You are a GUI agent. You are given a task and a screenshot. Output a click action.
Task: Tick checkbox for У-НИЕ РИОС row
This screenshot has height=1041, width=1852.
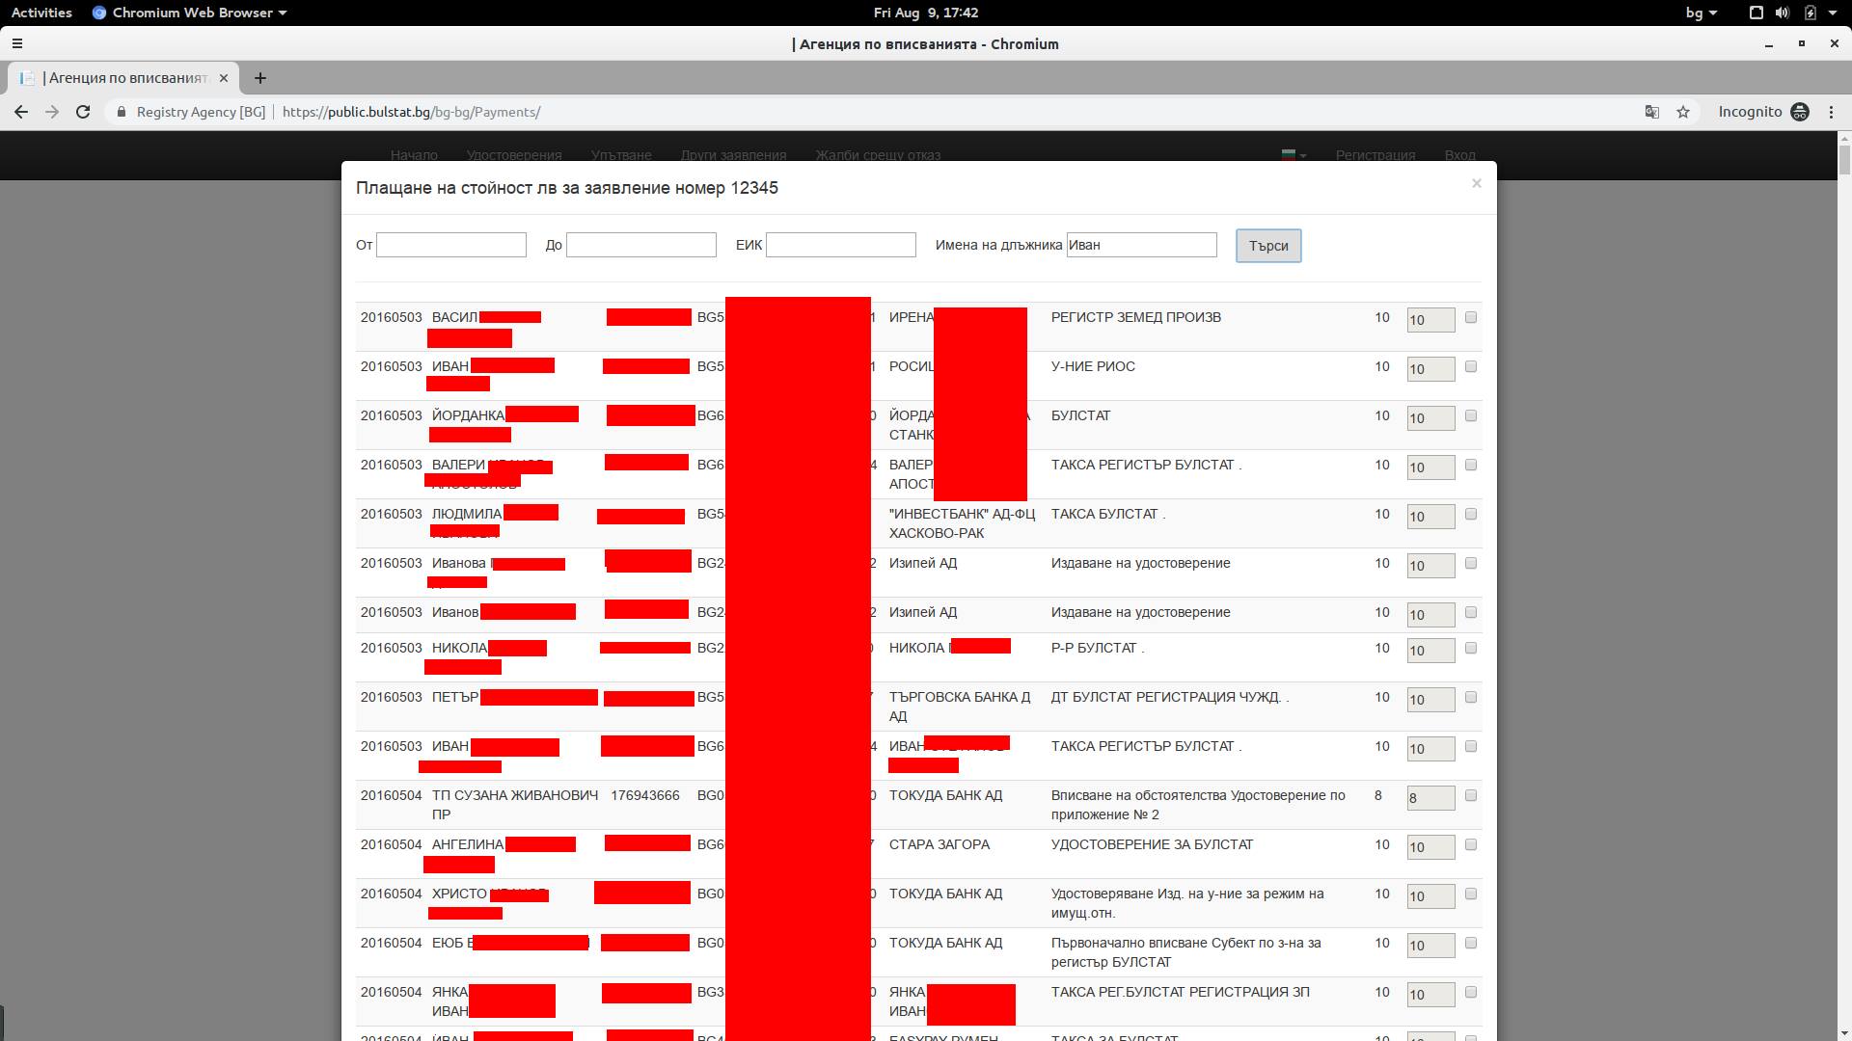1471,366
